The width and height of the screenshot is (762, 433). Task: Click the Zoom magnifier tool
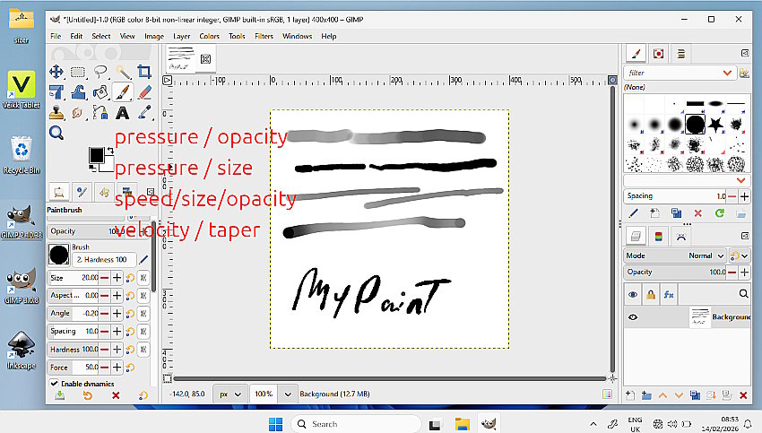pyautogui.click(x=56, y=133)
